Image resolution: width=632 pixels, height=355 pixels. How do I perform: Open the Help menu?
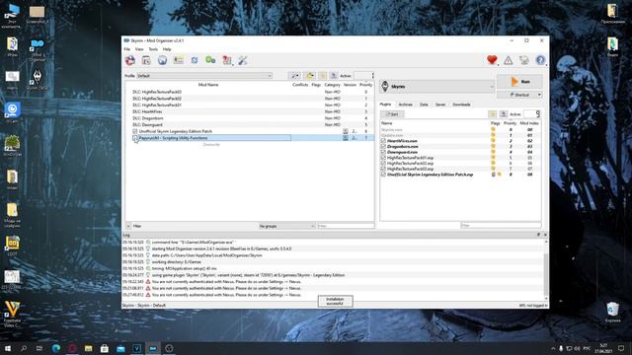167,49
